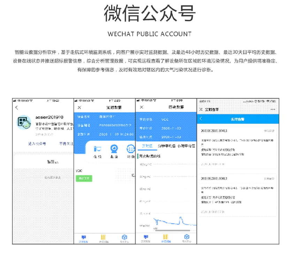Switch to the 实时值 tab

click(147, 146)
